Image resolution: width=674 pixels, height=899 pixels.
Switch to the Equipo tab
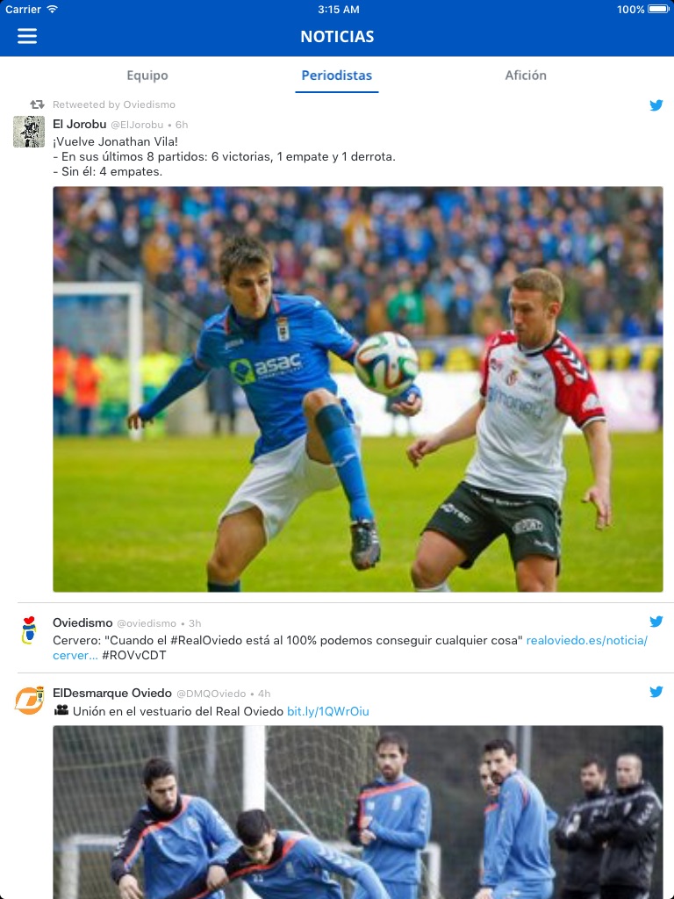pos(147,76)
